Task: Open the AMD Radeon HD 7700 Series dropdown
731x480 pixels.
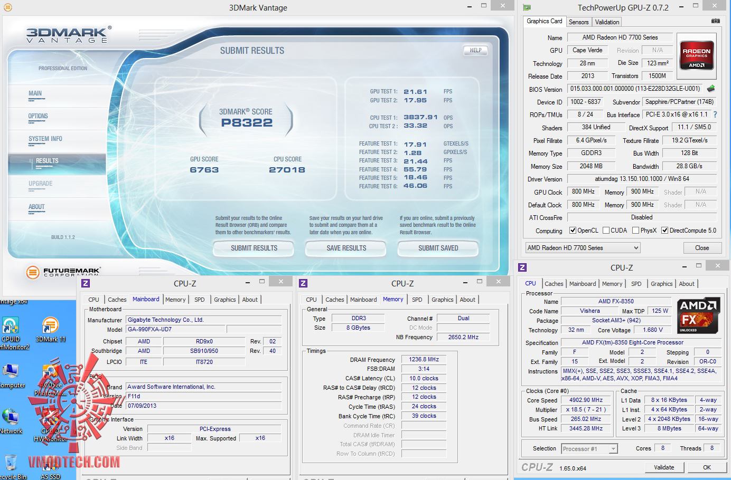Action: (x=583, y=248)
